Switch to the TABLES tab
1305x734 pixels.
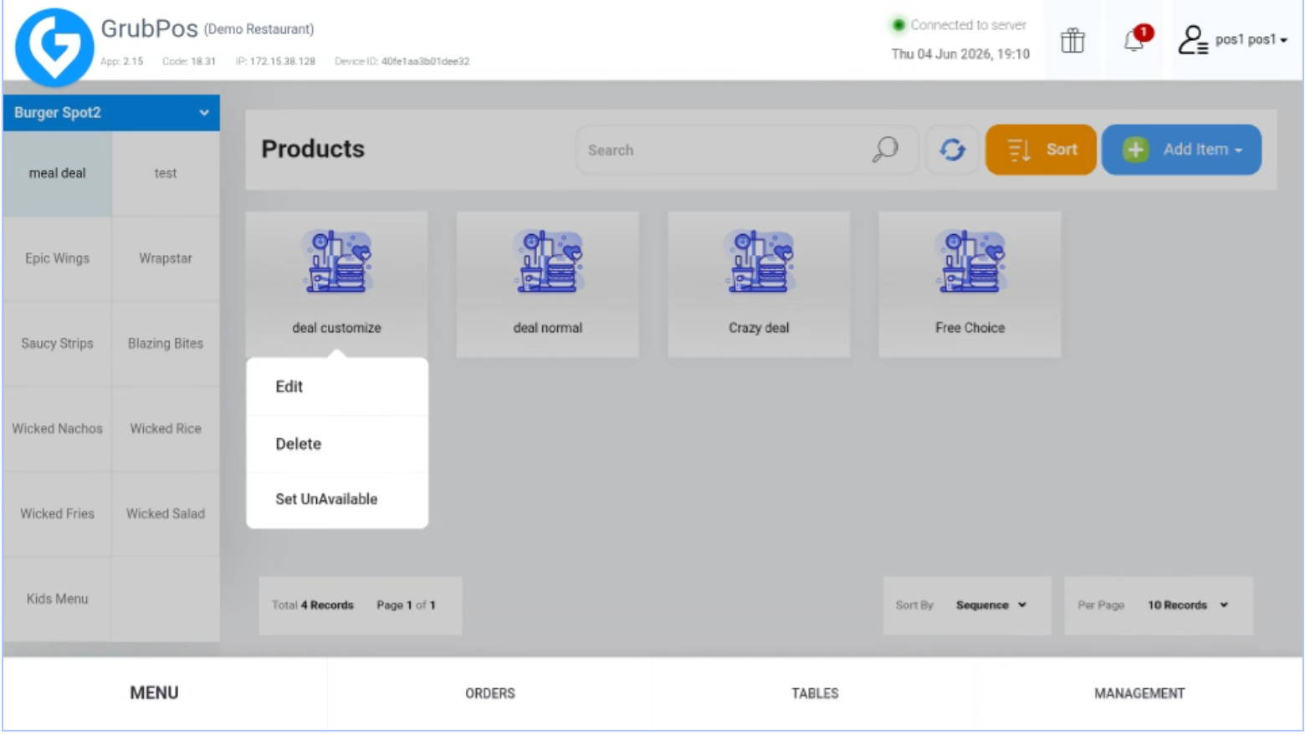(816, 693)
